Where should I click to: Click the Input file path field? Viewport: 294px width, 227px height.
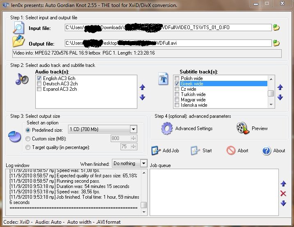click(x=168, y=28)
